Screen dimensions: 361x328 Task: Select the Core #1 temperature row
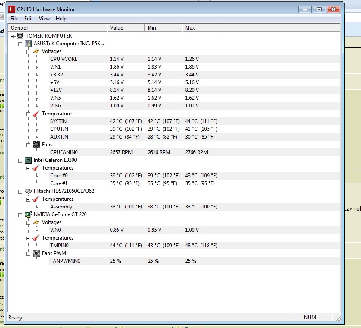(x=195, y=183)
